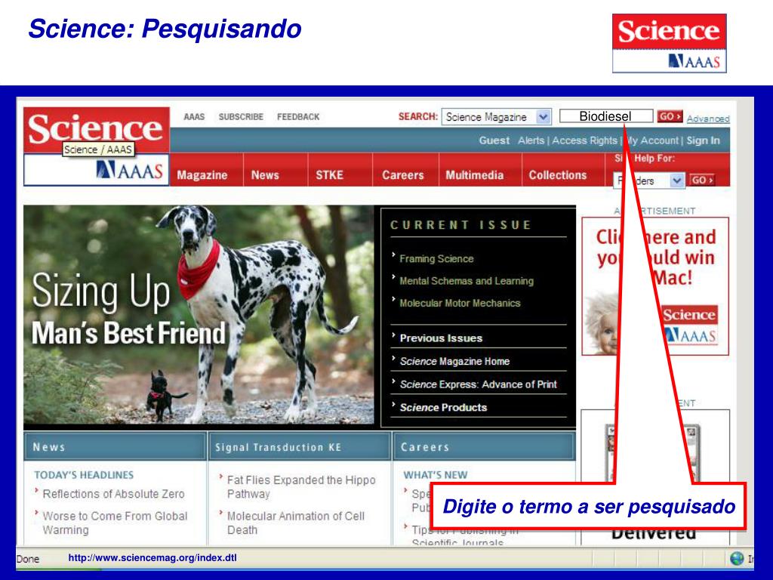Click the CURRENT ISSUE heading
The height and width of the screenshot is (580, 773).
460,225
